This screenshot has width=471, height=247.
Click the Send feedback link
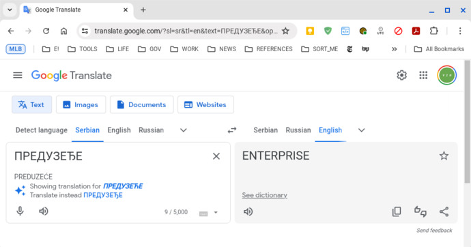pyautogui.click(x=434, y=231)
